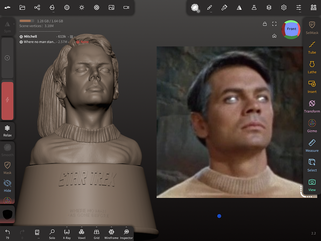Open the Topology menu
This screenshot has width=321, height=241.
click(52, 8)
